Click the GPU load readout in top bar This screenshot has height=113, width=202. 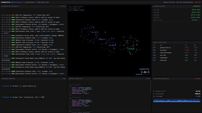click(x=185, y=2)
